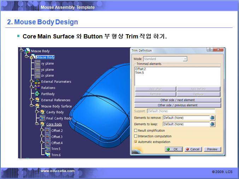Open selector icon beside Elements to keep
239x179 pixels.
[212, 124]
